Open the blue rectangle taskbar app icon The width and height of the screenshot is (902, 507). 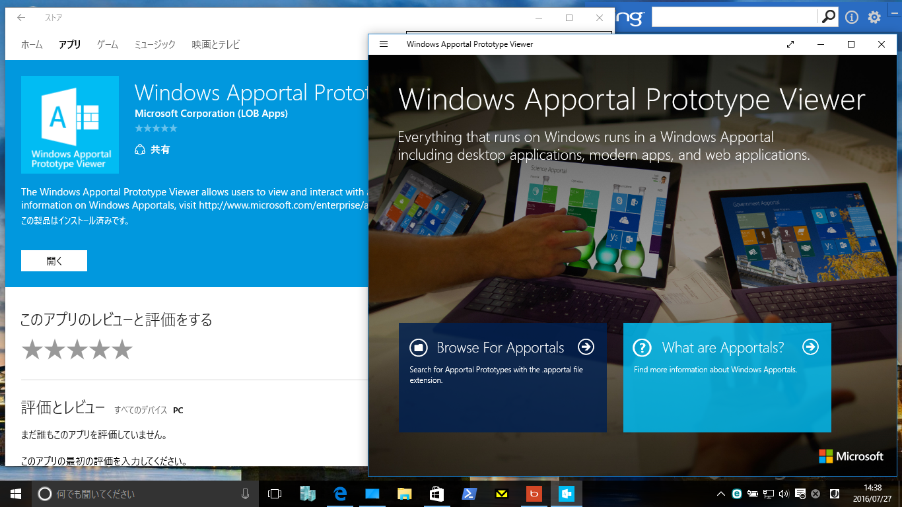372,494
